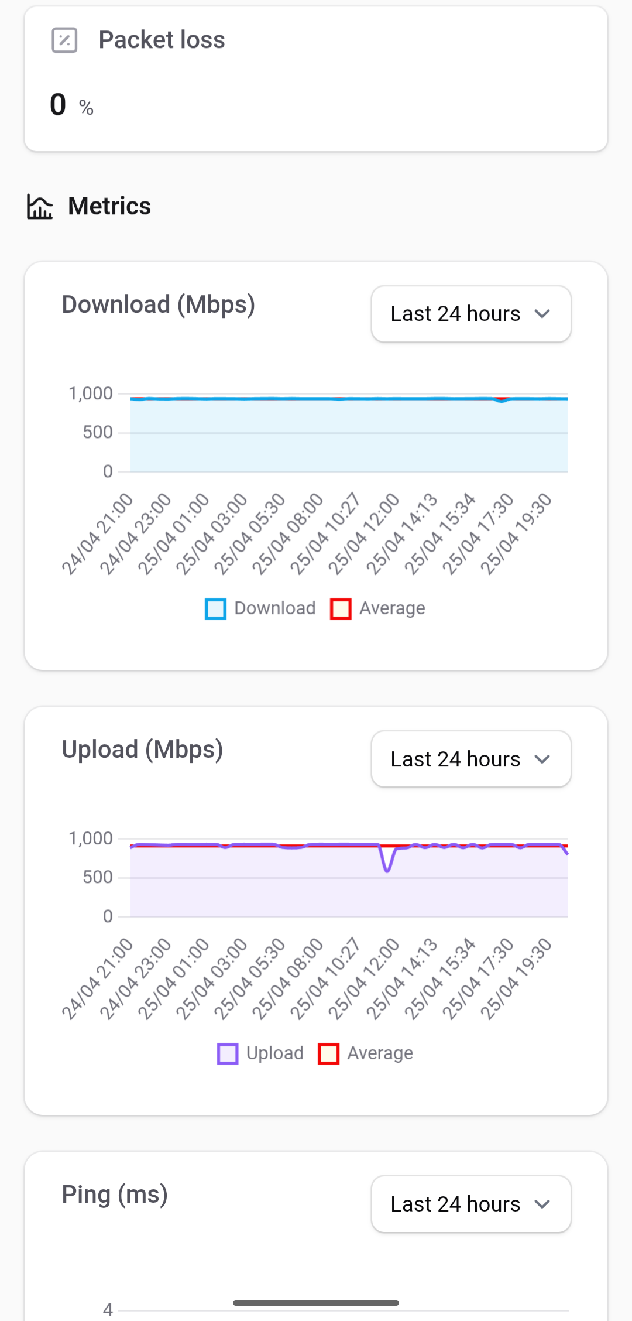Viewport: 632px width, 1321px height.
Task: Click the Metrics section heading
Action: point(109,206)
